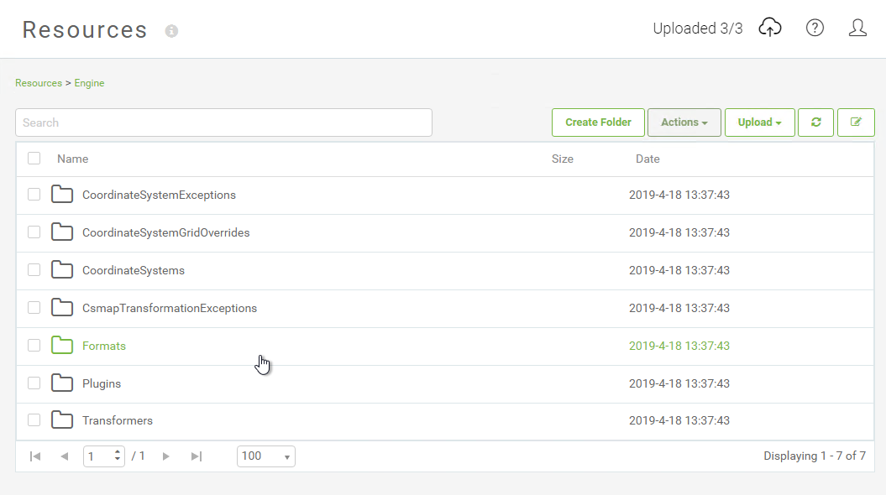Image resolution: width=886 pixels, height=495 pixels.
Task: Click the Transformers folder icon
Action: 62,420
